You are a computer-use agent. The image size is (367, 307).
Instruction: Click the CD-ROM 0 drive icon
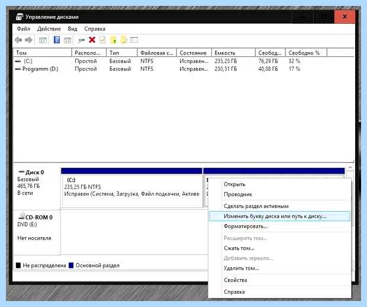pos(22,216)
